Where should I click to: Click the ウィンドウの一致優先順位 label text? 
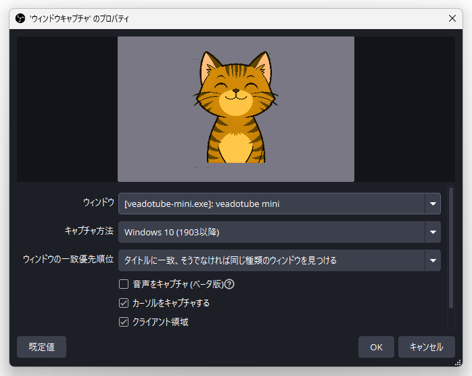point(68,260)
